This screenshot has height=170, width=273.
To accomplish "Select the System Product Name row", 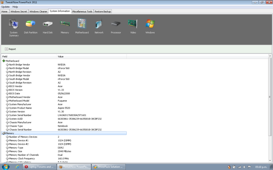I will click(x=64, y=108).
